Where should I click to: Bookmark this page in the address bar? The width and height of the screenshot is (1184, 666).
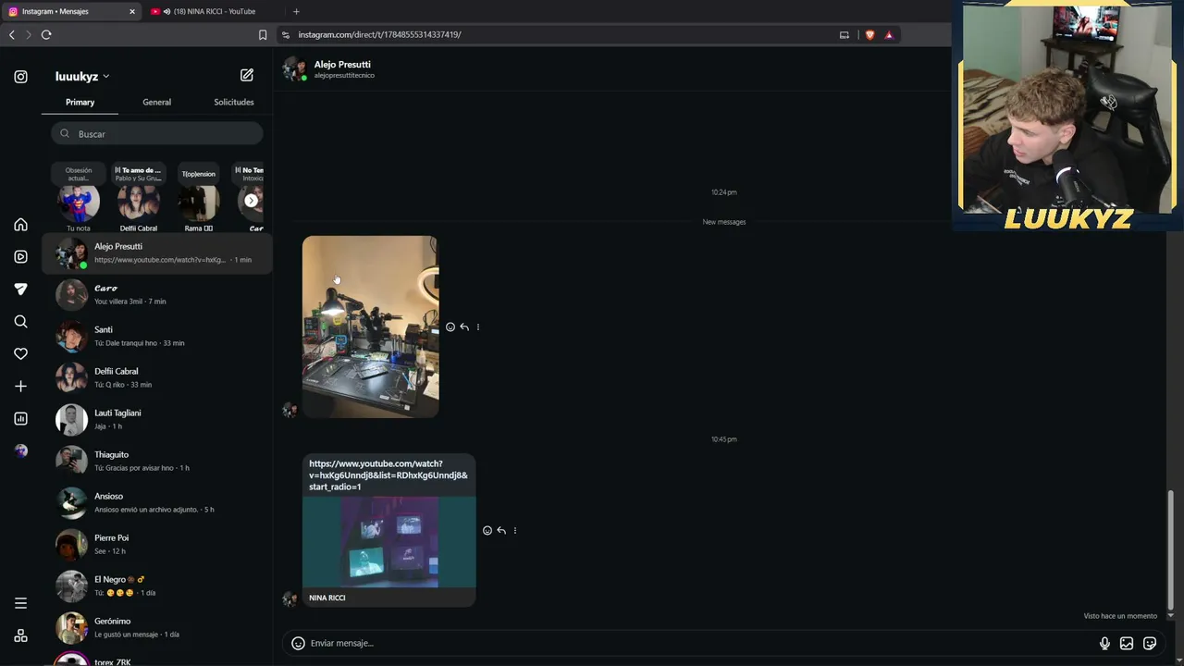coord(263,35)
